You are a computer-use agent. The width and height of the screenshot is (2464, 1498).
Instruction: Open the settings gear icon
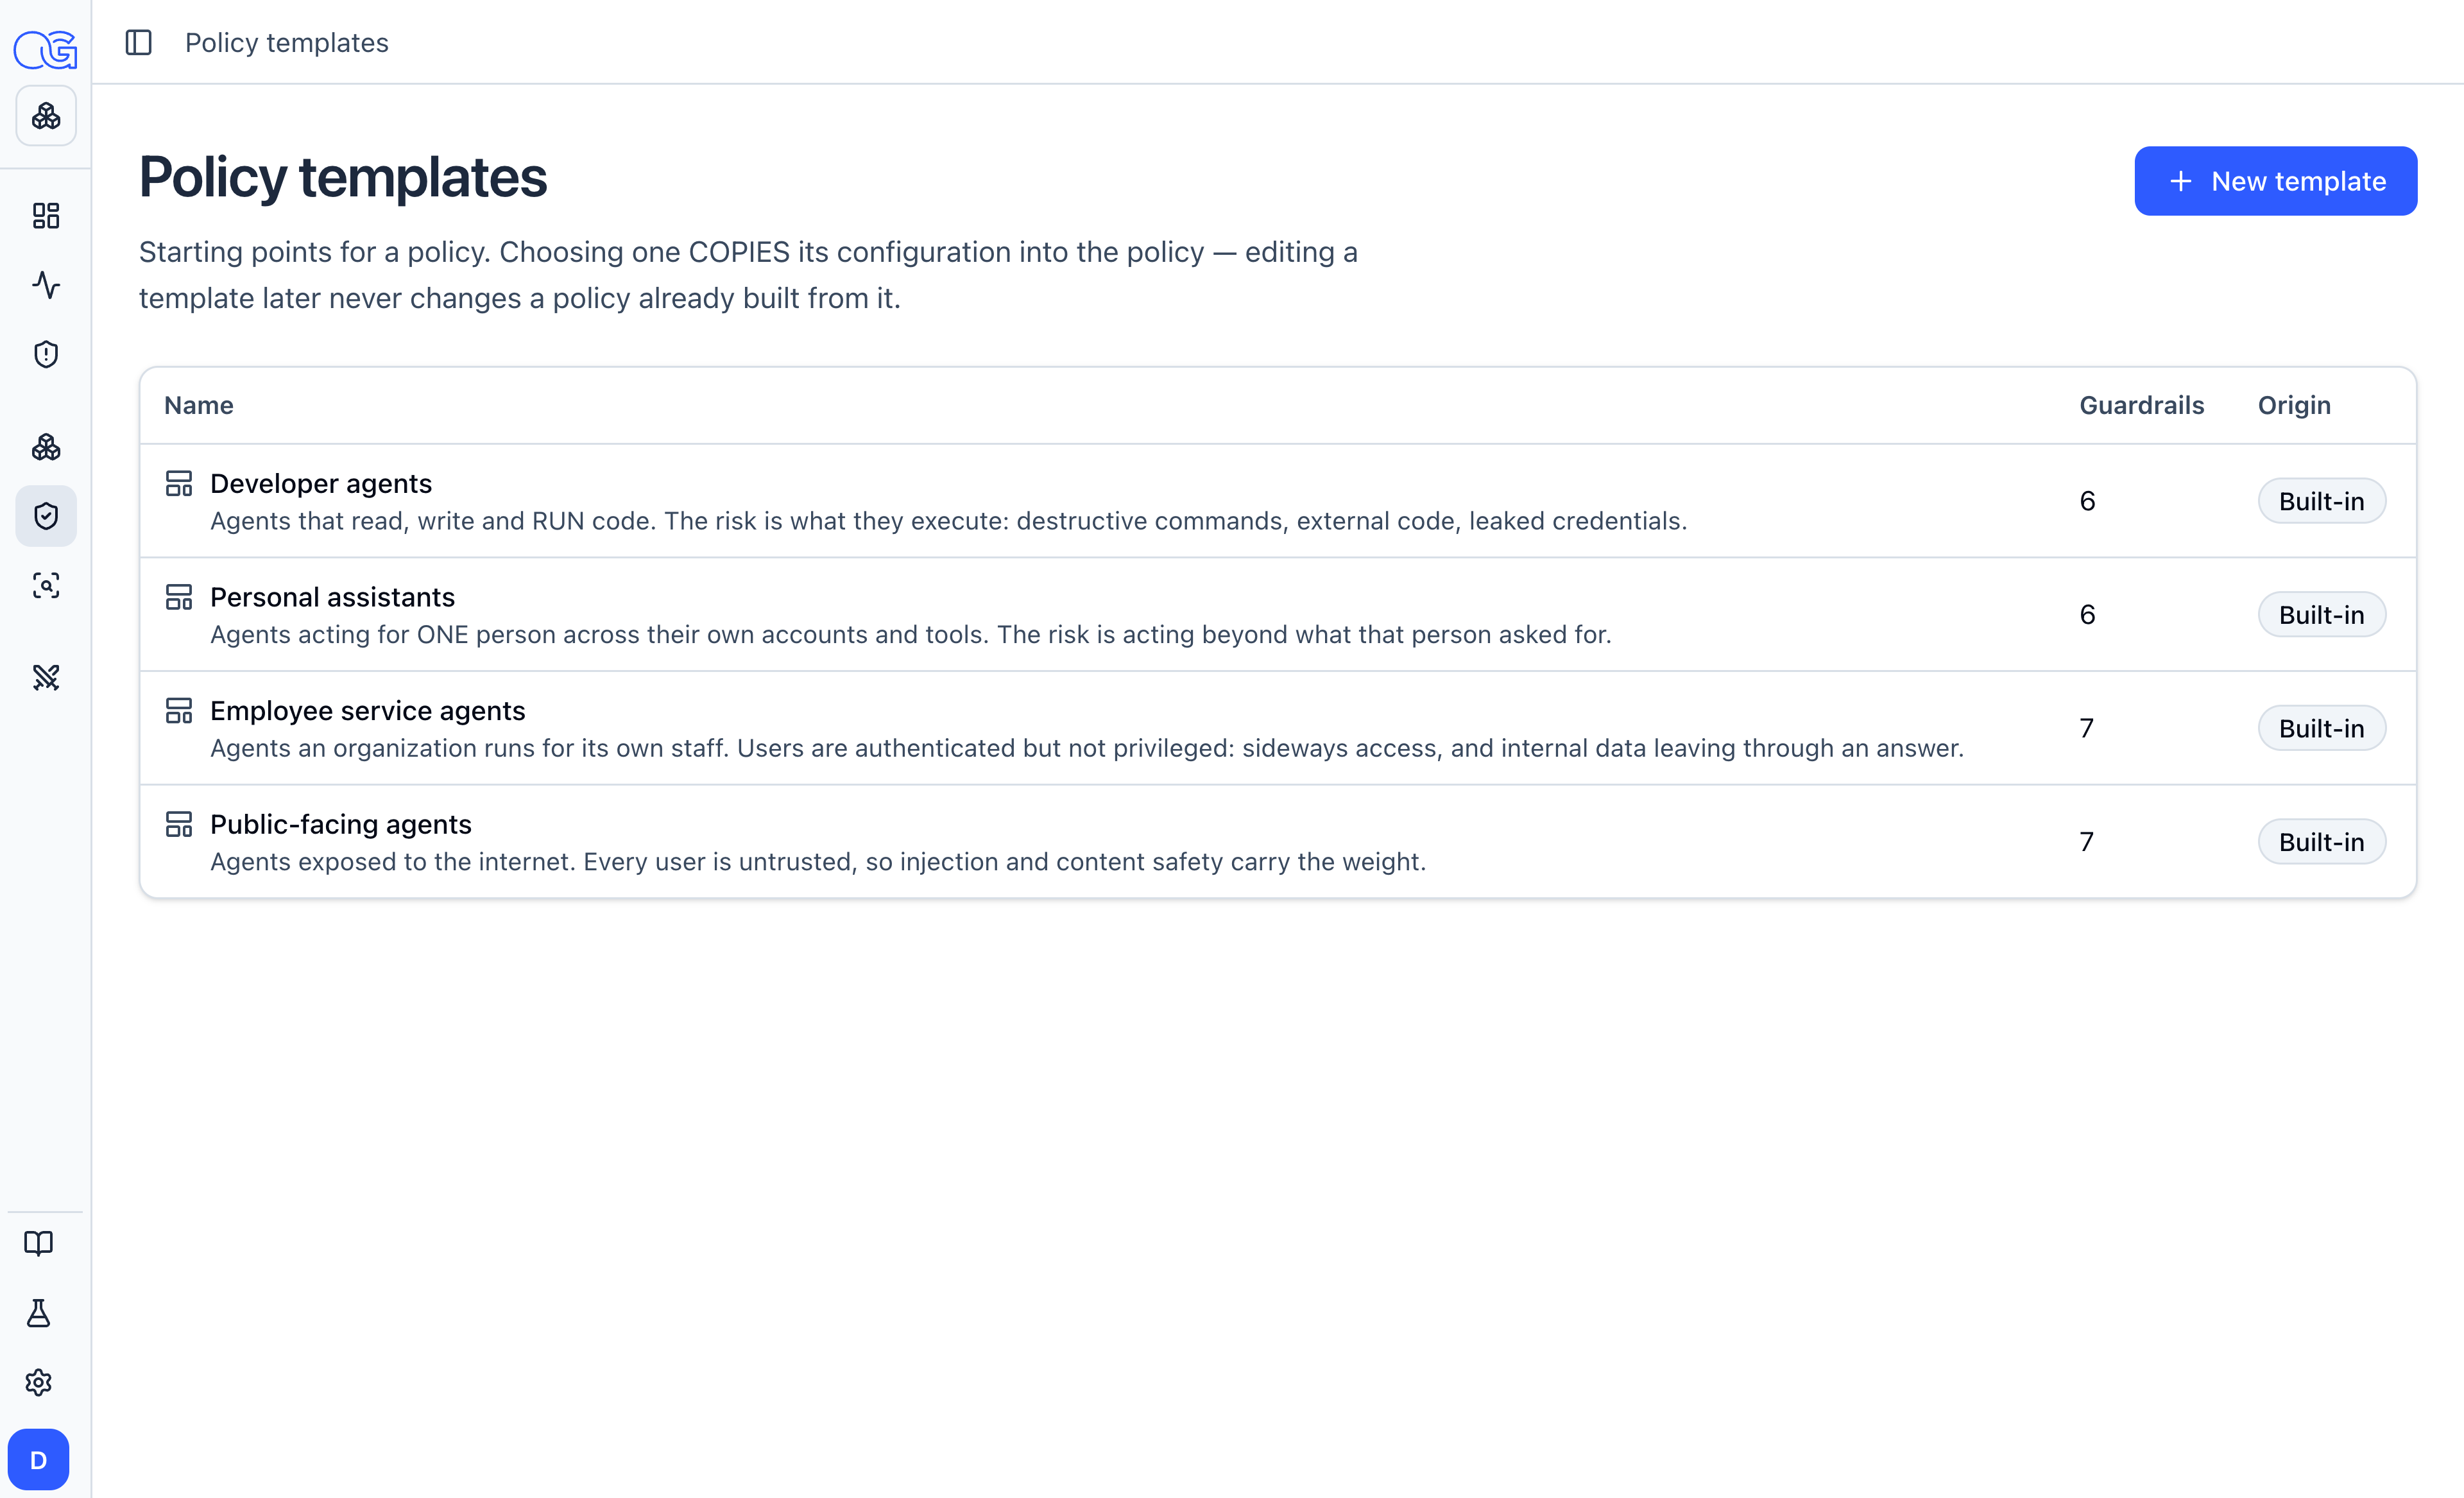click(38, 1382)
